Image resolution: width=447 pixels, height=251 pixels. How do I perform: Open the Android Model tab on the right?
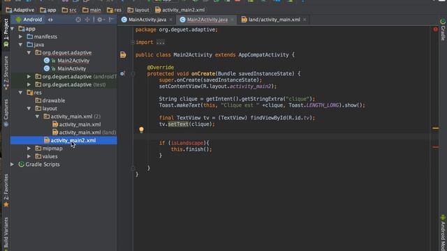pos(443,232)
